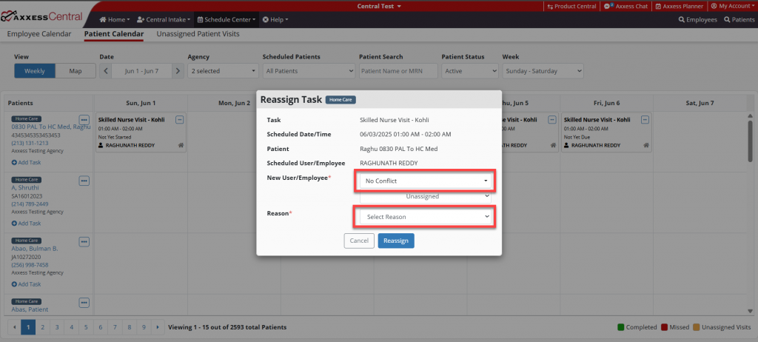Go to previous week with left arrow
Screen dimensions: 758x342
[106, 71]
